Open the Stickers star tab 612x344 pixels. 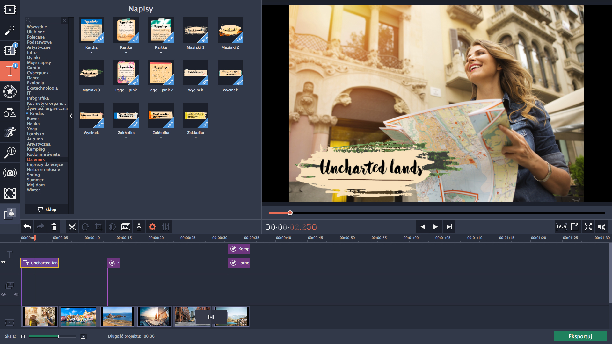[10, 91]
